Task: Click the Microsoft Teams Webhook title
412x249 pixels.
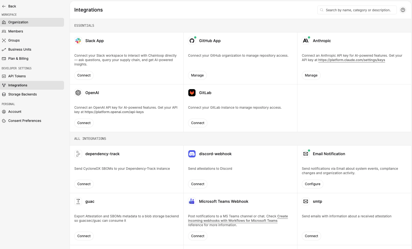Action: [224, 201]
